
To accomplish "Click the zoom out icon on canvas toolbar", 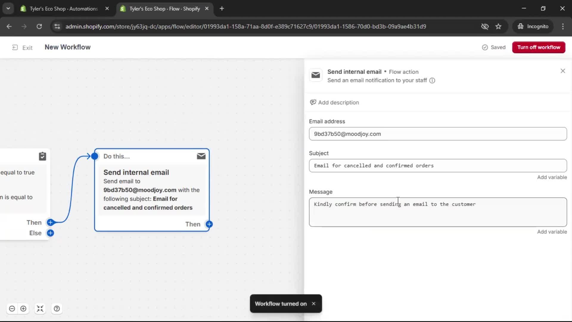I will (x=12, y=309).
